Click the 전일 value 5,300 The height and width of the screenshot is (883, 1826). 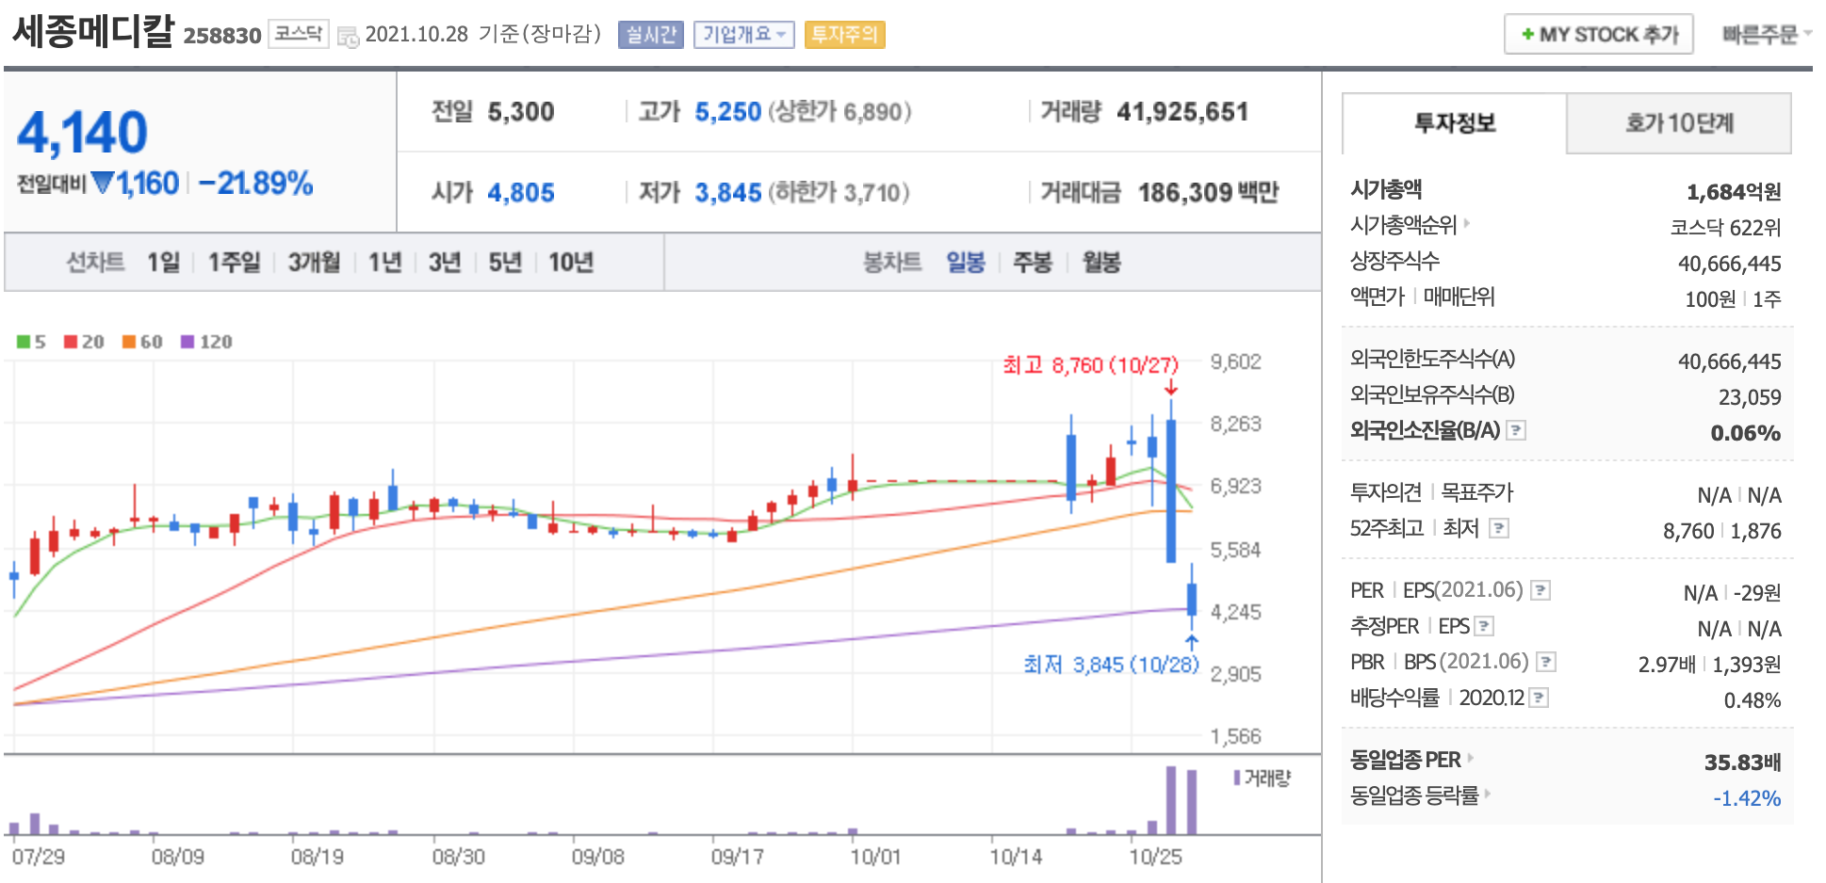(x=520, y=112)
